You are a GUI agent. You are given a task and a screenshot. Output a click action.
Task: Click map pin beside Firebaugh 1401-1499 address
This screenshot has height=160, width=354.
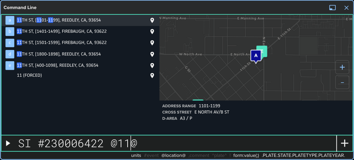[152, 32]
